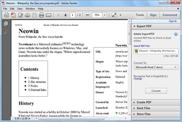Click the Sign In link
Screen dimensions: 182x122
click(x=173, y=21)
